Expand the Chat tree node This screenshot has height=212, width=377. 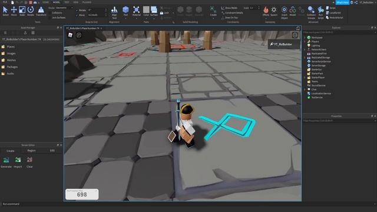(305, 90)
